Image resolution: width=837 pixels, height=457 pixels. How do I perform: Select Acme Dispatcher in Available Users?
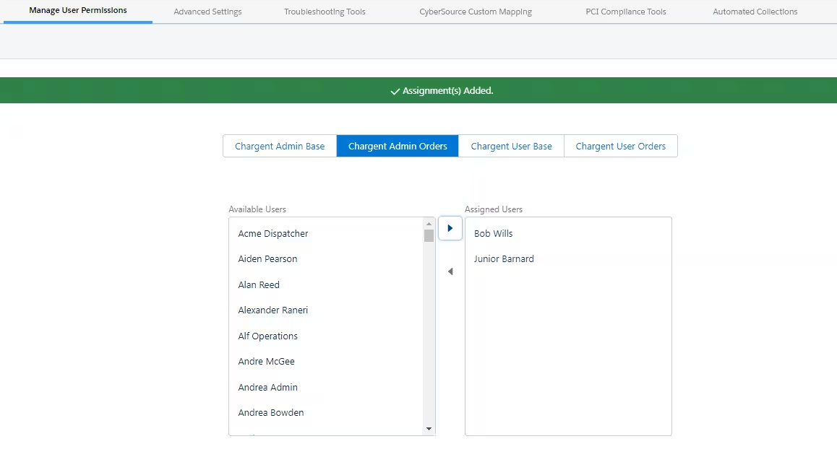(x=326, y=234)
